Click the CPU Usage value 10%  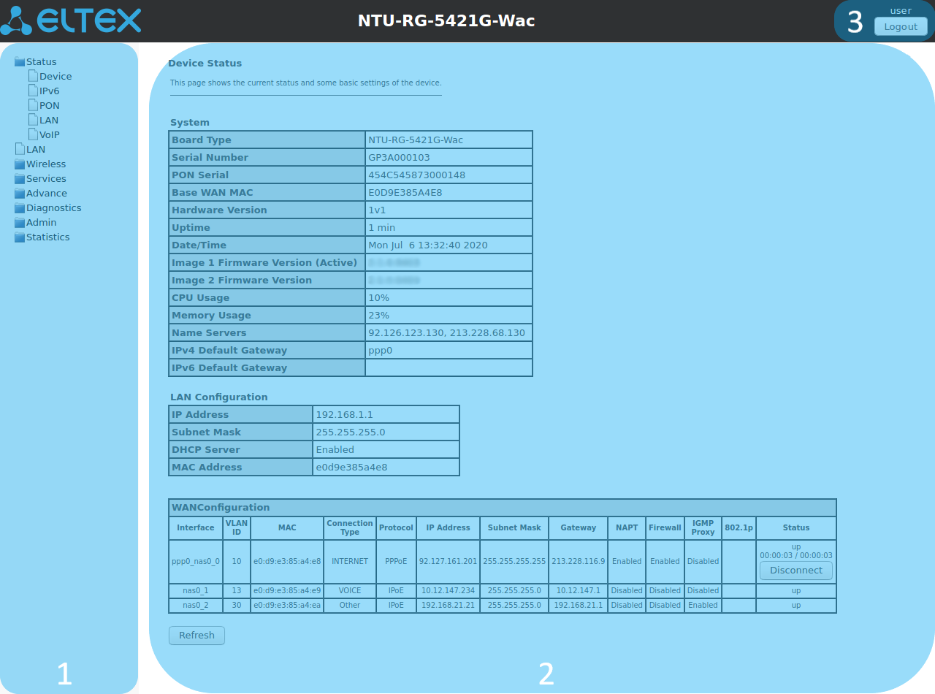click(x=378, y=298)
